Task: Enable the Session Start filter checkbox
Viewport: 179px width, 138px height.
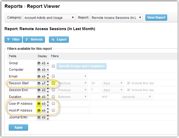Action: [x=53, y=83]
